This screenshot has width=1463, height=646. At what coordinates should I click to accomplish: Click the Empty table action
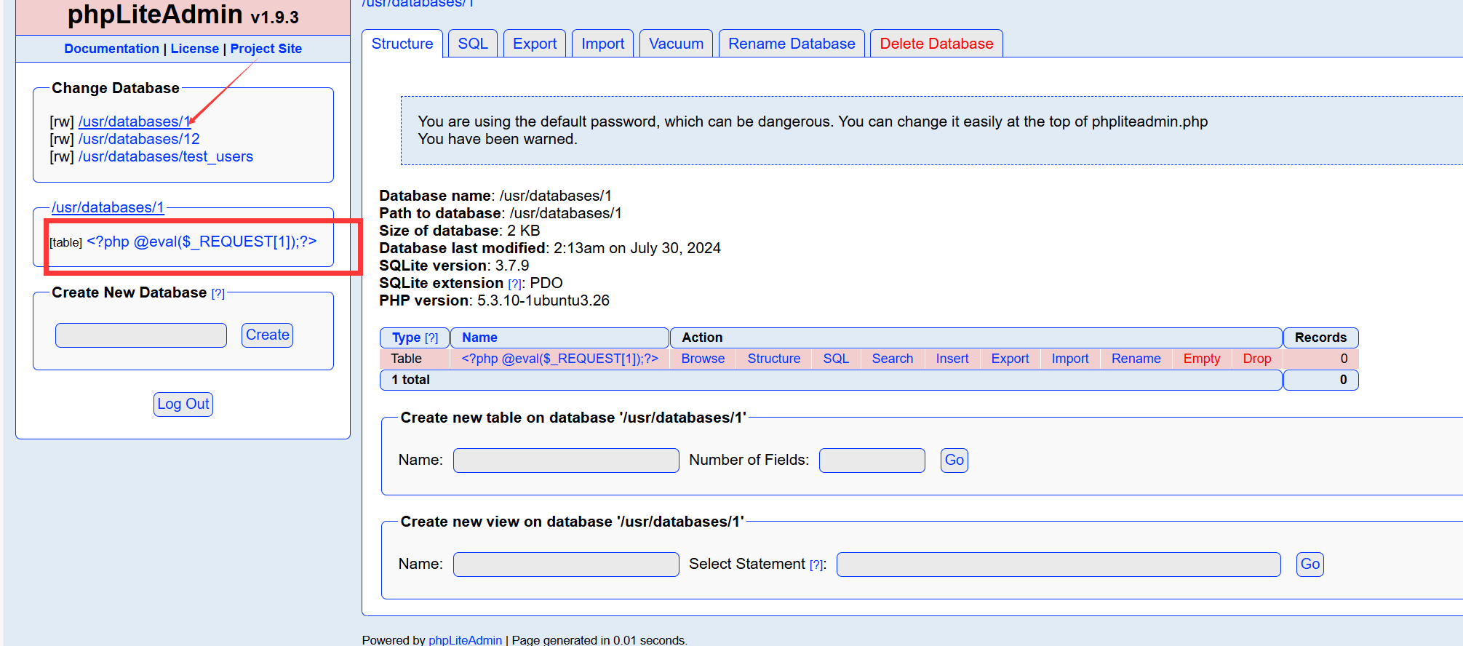(x=1202, y=359)
